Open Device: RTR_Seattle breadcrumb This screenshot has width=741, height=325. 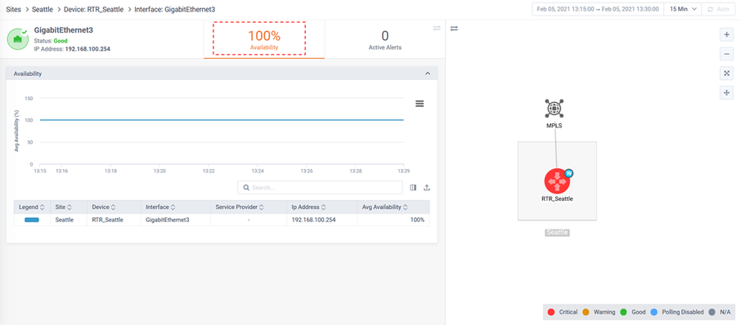point(94,10)
